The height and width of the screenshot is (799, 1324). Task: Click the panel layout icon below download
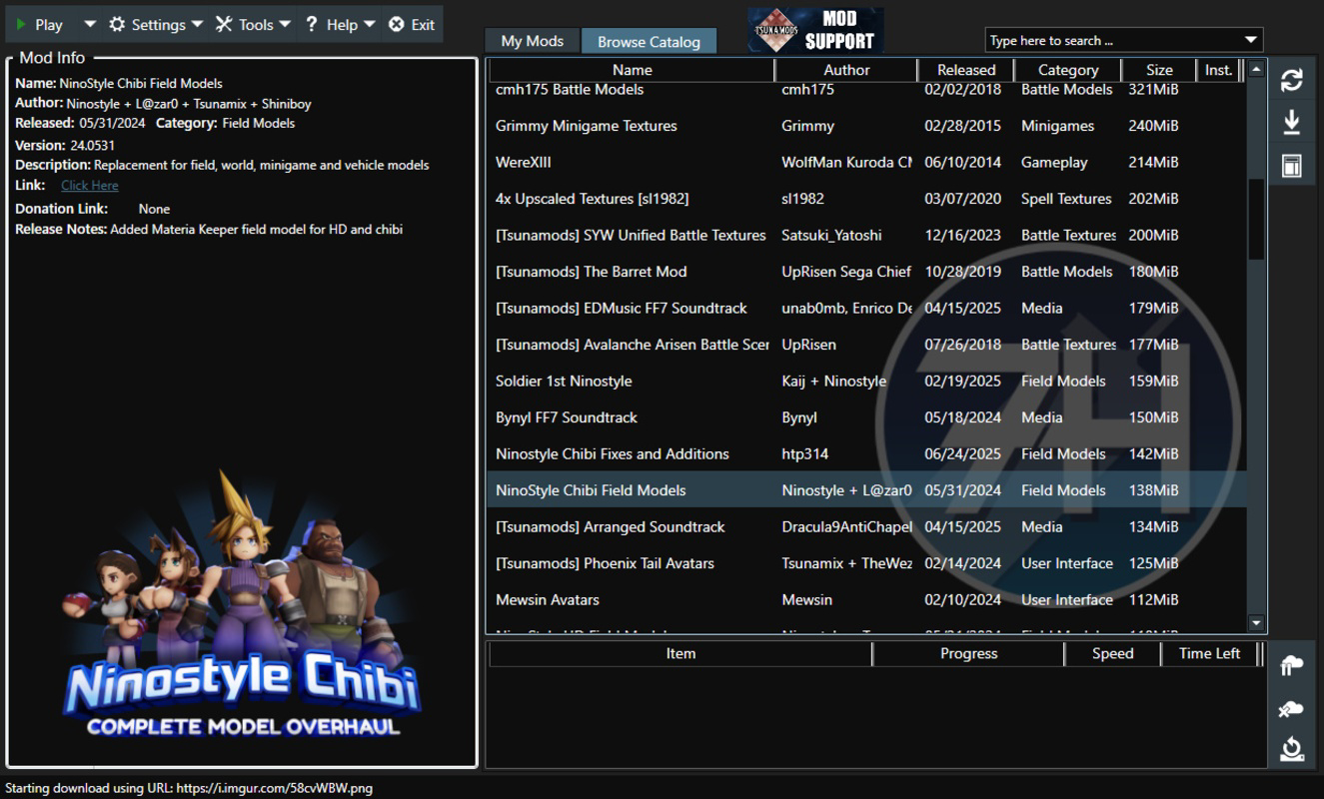[x=1291, y=166]
